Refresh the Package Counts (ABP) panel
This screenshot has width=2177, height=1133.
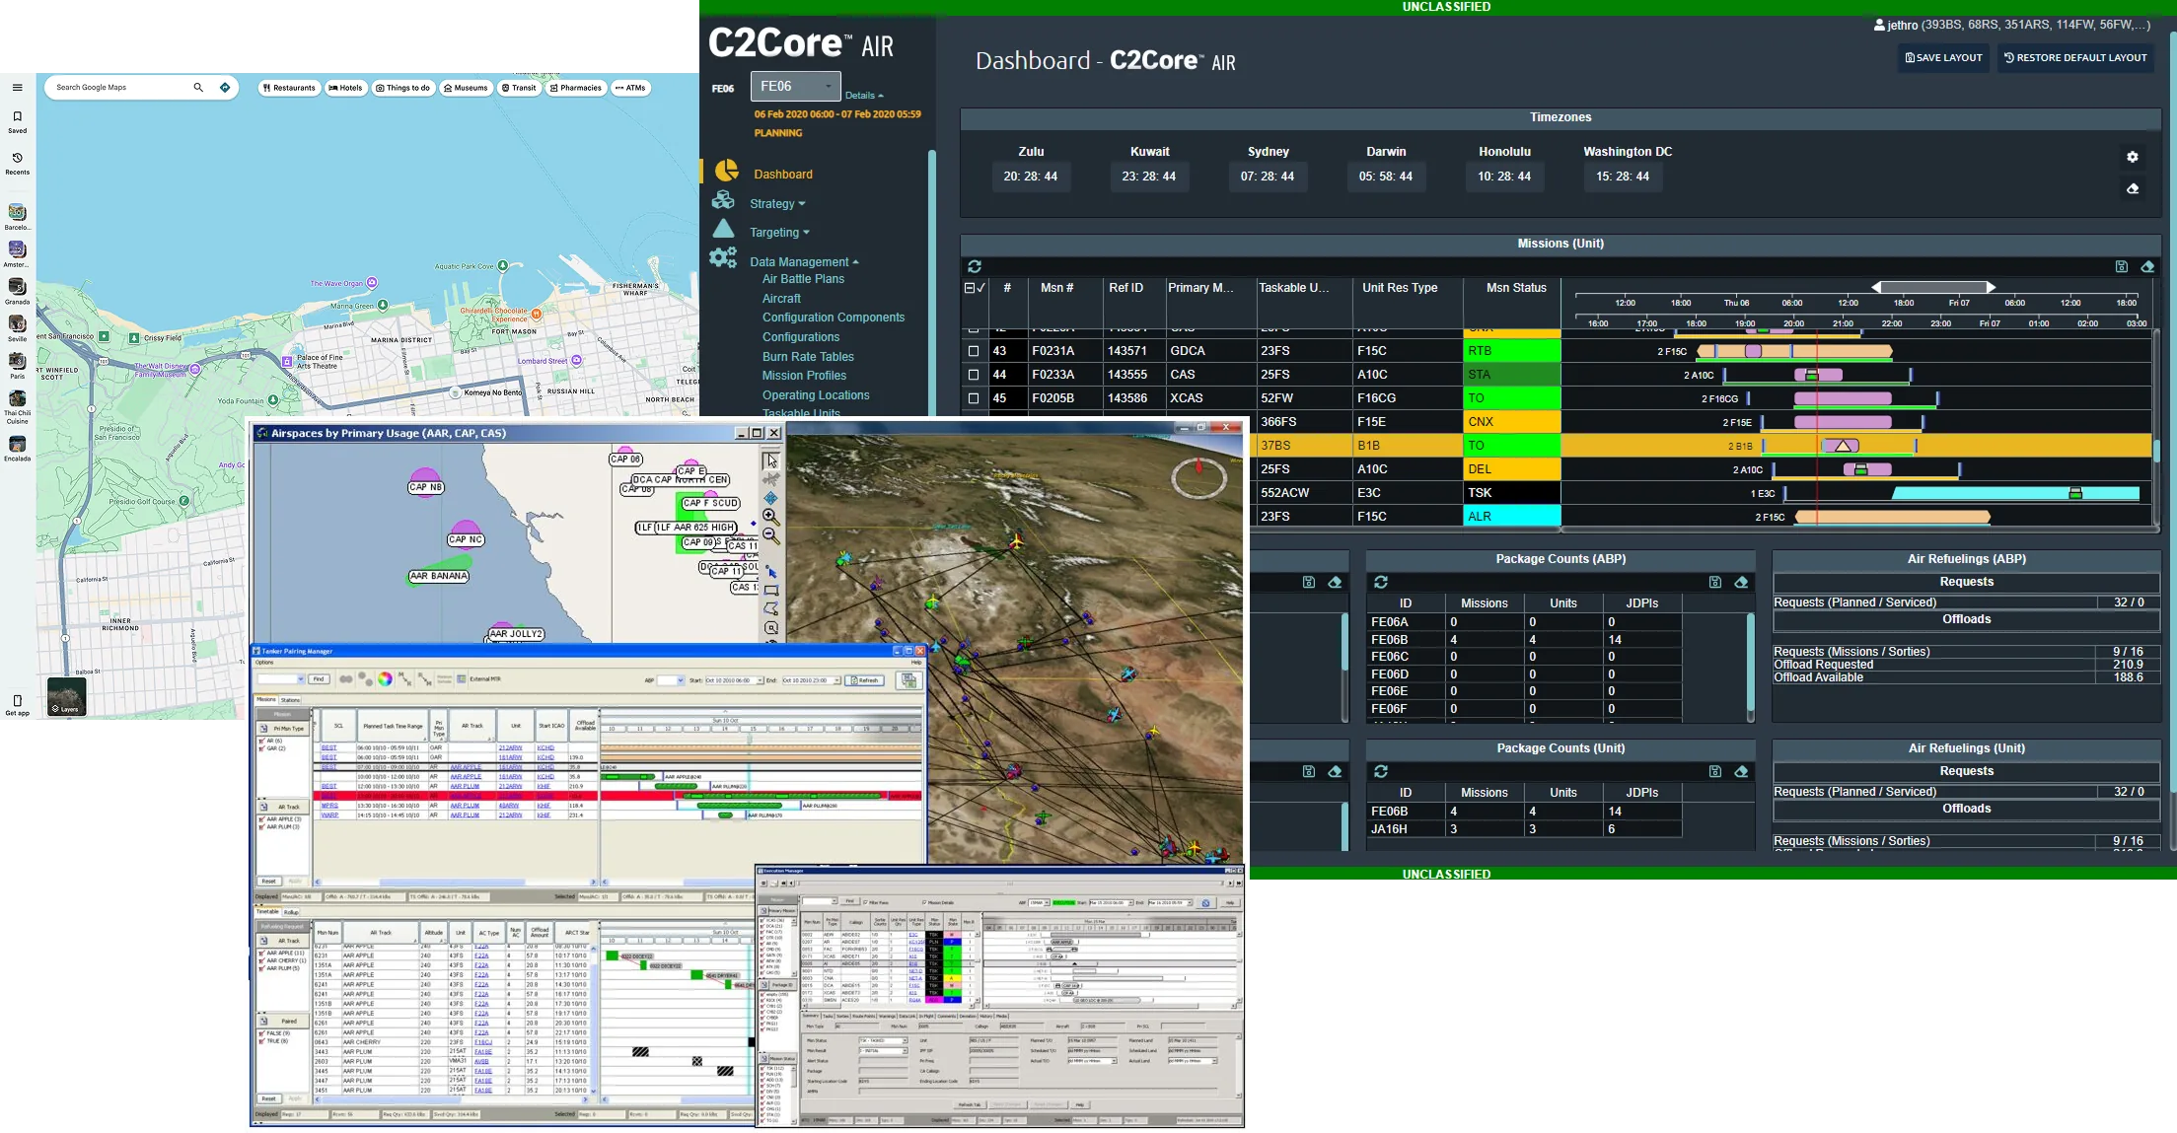click(1381, 583)
